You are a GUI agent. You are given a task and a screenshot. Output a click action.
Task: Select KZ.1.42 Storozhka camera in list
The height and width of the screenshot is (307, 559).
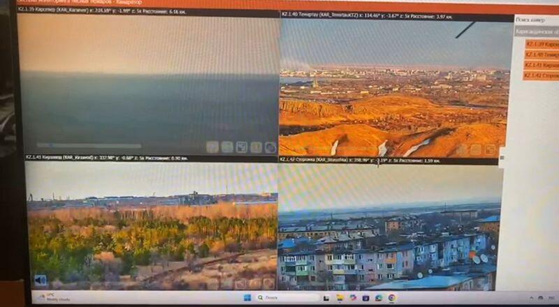click(542, 75)
